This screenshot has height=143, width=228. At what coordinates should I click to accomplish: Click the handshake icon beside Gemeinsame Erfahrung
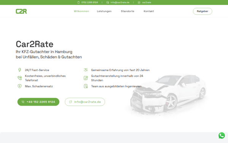click(x=86, y=70)
